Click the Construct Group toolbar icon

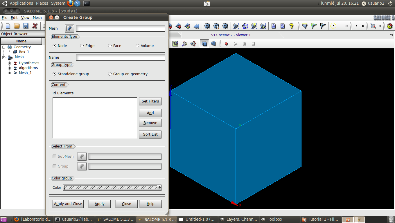254,26
